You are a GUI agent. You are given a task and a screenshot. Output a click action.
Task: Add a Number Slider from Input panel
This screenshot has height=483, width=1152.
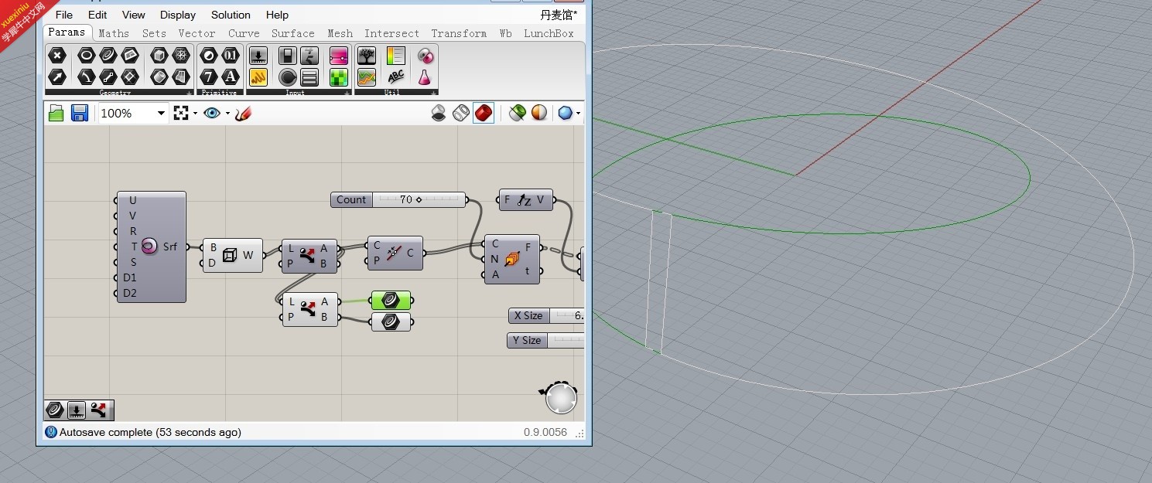(x=258, y=56)
